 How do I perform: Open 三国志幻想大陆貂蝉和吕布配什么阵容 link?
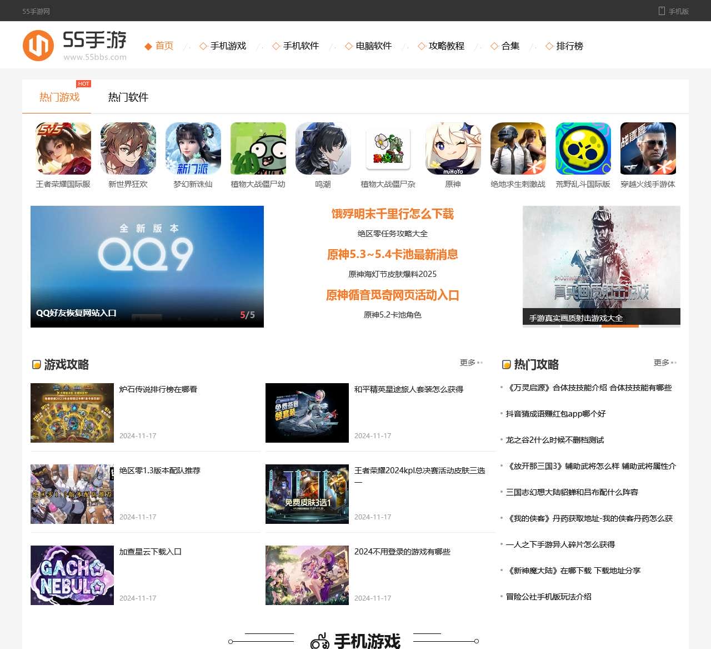(572, 492)
